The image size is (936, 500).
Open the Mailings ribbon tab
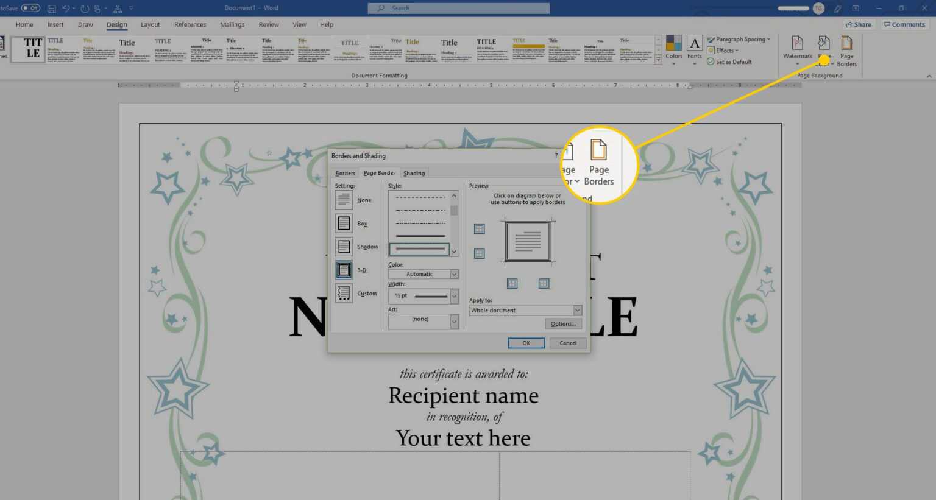[x=232, y=24]
